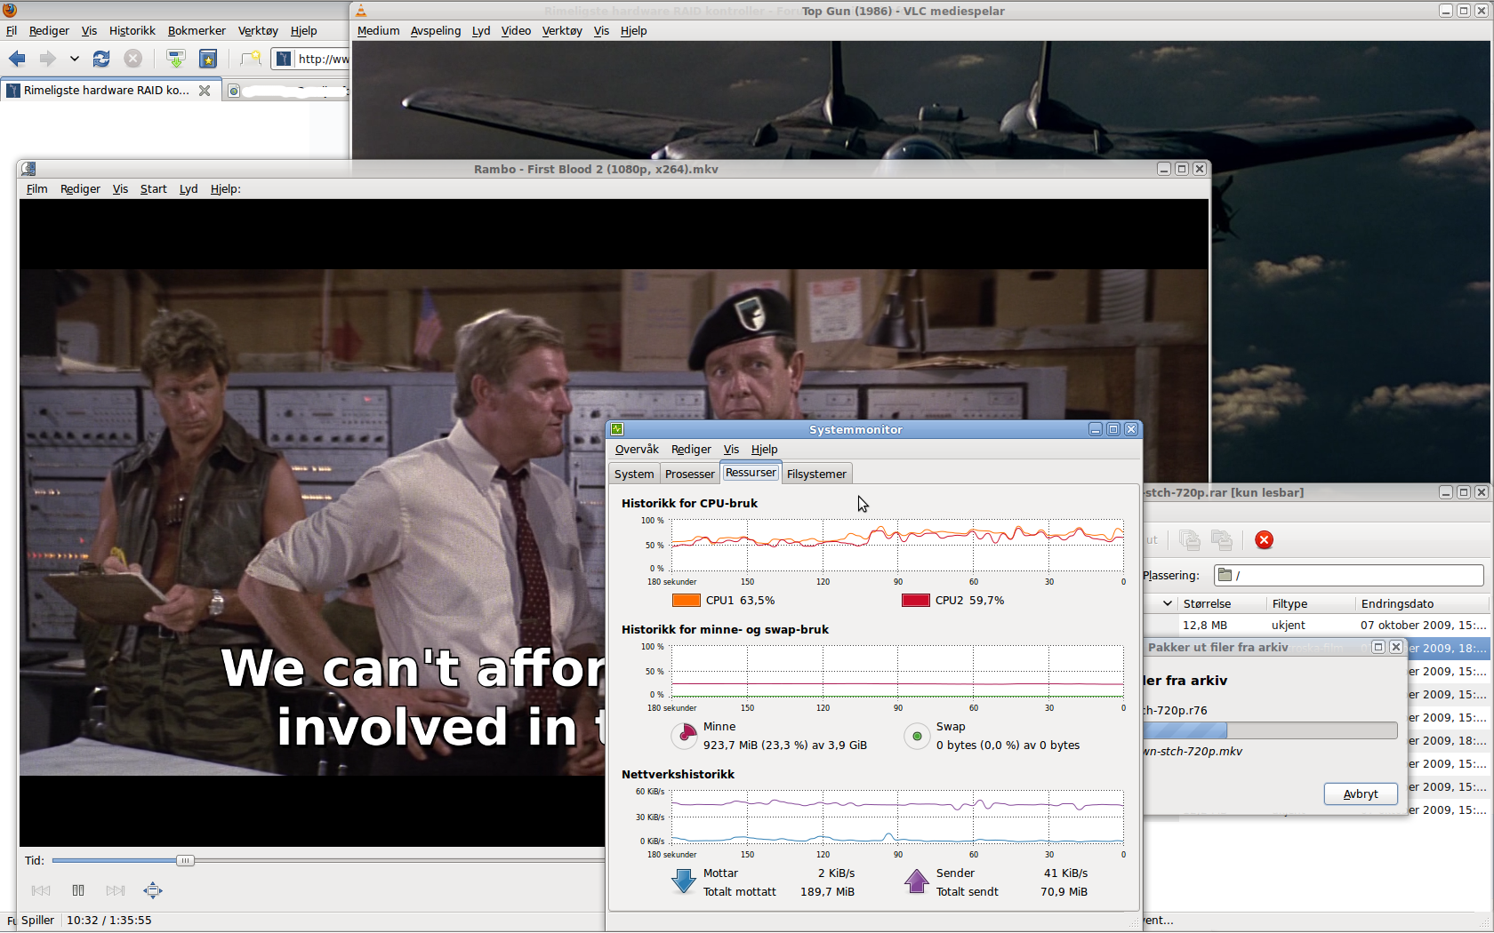Image resolution: width=1494 pixels, height=933 pixels.
Task: Click the sort arrow in archive list header
Action: 1168,603
